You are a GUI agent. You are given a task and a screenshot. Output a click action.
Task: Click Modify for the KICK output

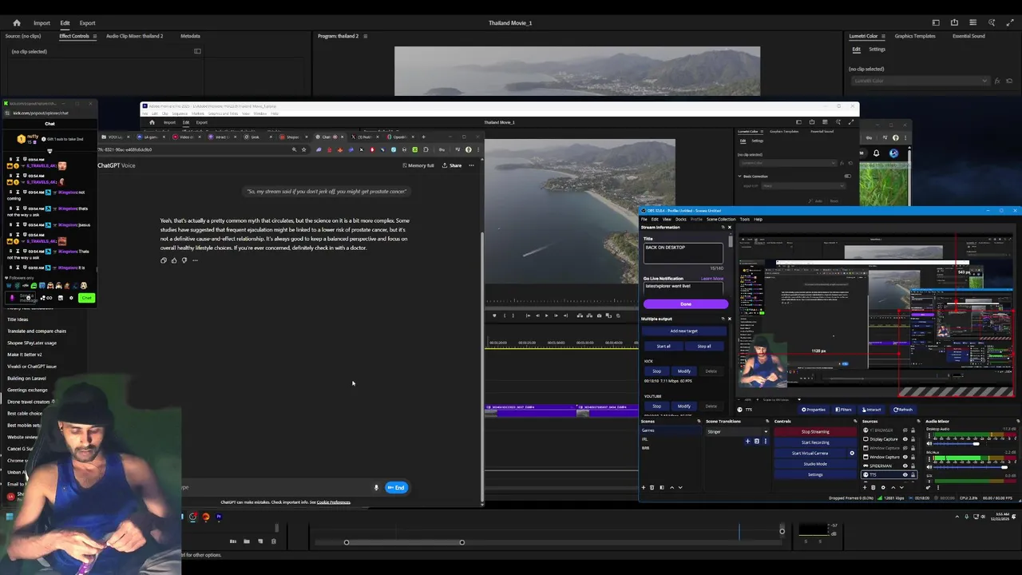coord(684,371)
